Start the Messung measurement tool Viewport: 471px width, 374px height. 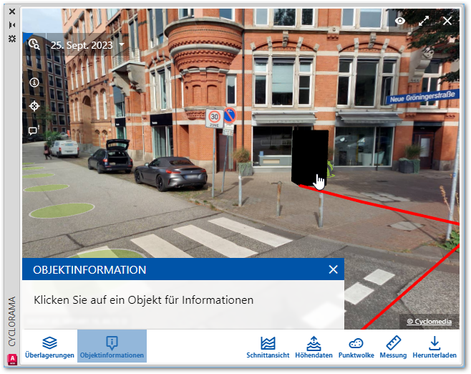coord(393,346)
